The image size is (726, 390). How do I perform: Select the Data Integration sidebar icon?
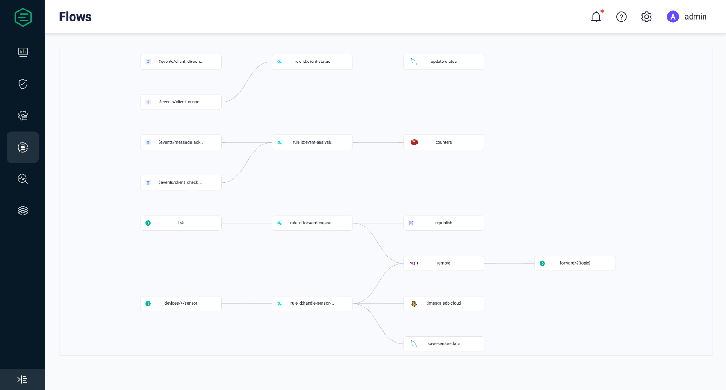23,147
